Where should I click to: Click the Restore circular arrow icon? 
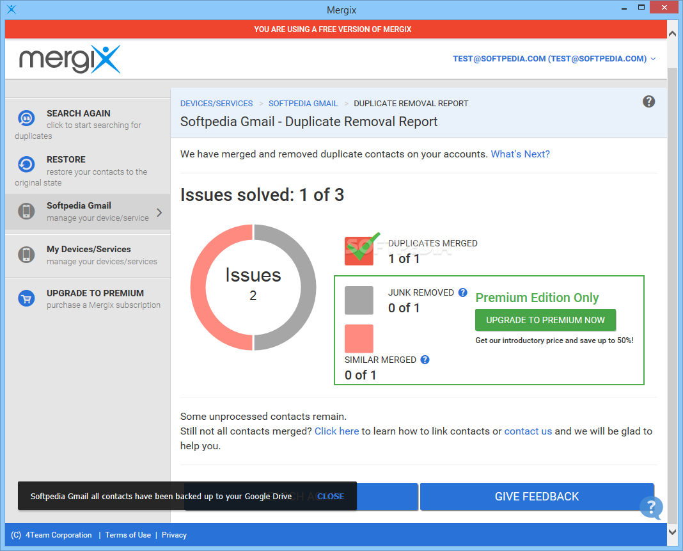tap(26, 164)
